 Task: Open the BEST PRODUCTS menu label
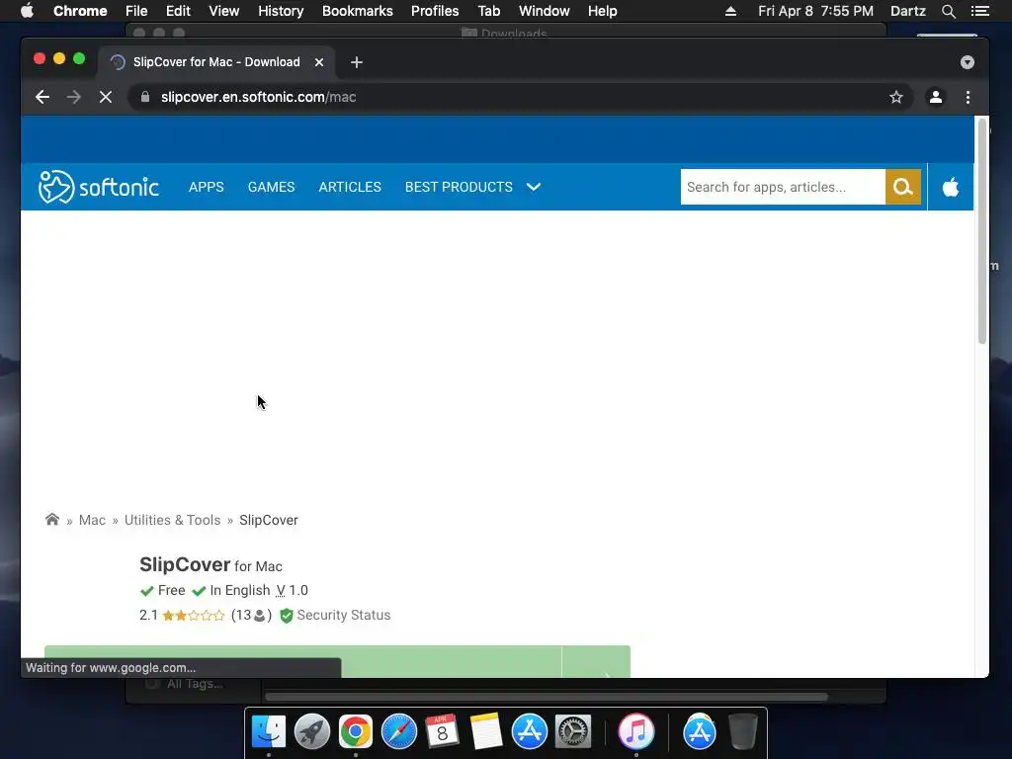pyautogui.click(x=459, y=187)
